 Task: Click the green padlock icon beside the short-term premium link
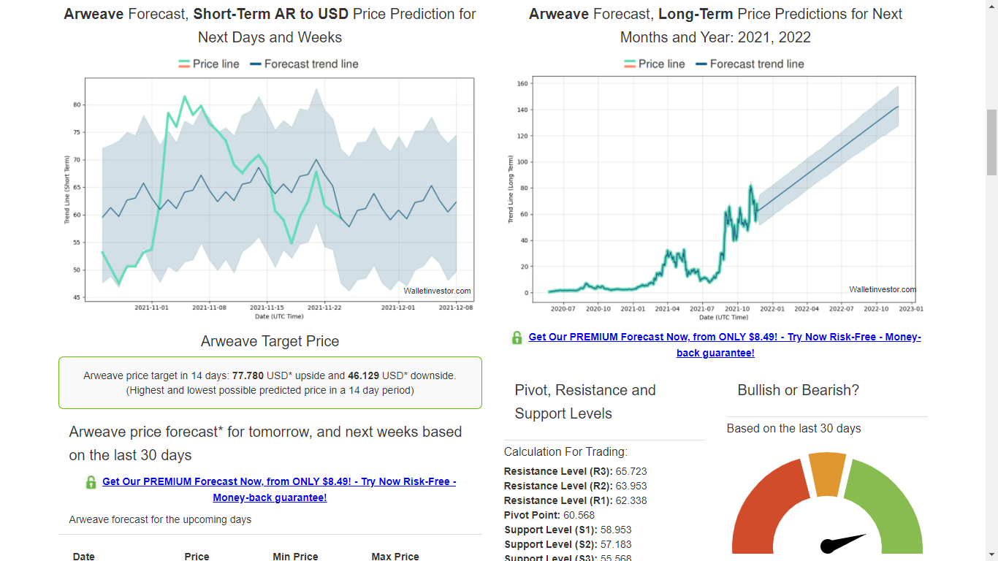click(91, 482)
